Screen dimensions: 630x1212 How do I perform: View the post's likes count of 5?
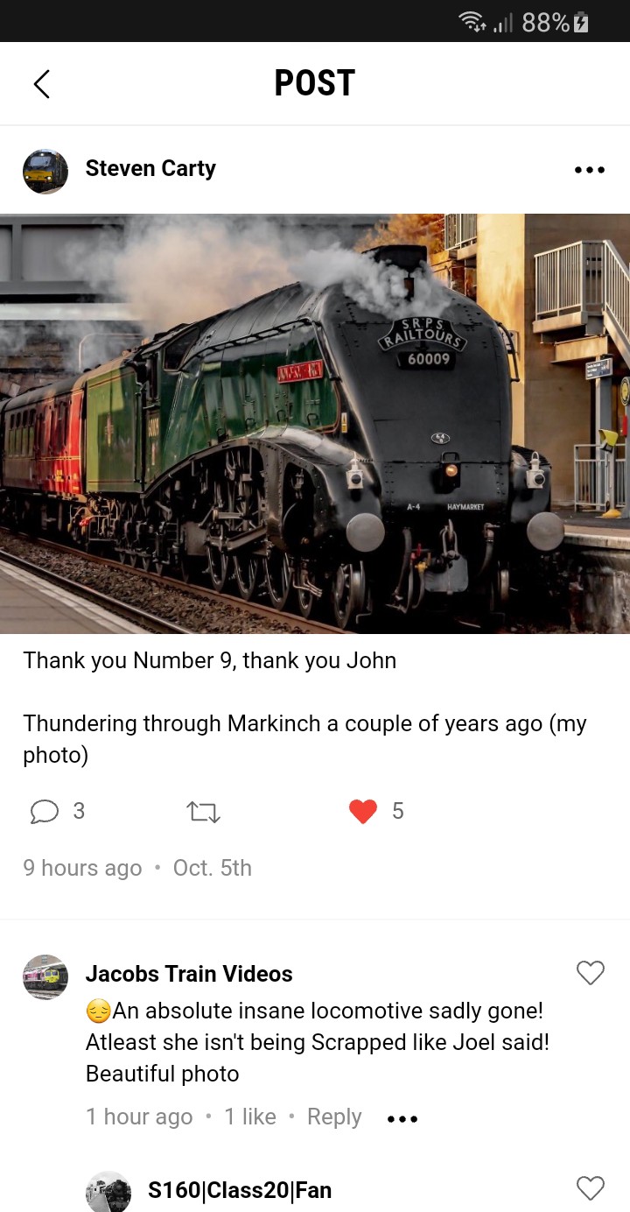[x=397, y=812]
